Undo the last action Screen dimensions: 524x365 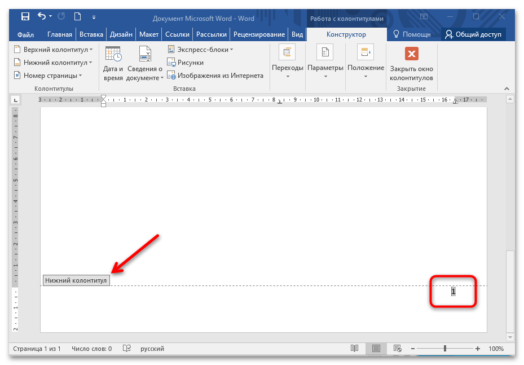coord(41,16)
